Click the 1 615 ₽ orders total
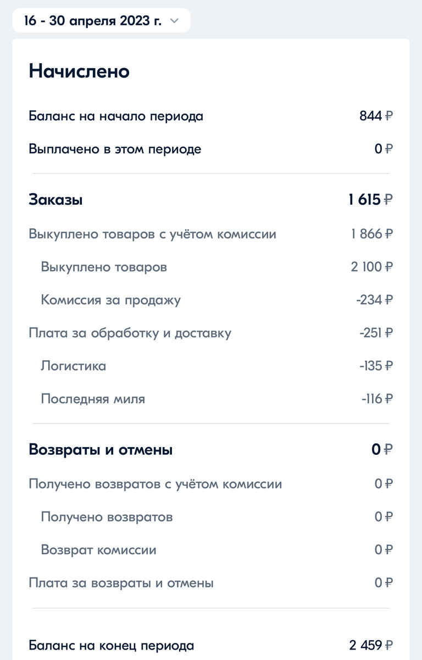The width and height of the screenshot is (422, 660). [x=370, y=200]
